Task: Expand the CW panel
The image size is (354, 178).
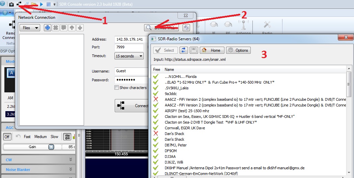Action: (x=38, y=160)
